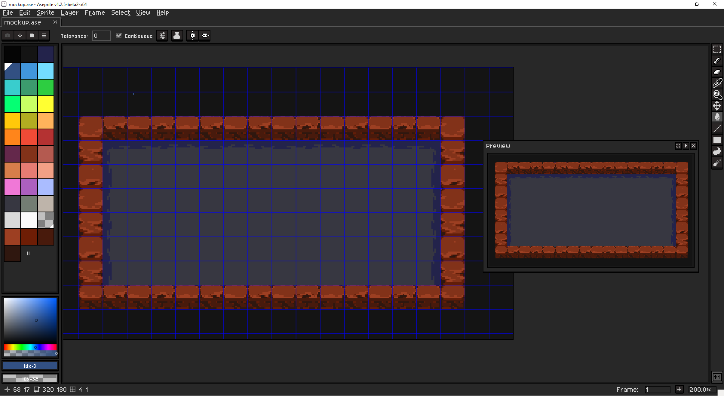This screenshot has width=724, height=396.
Task: Select the Line tool
Action: pyautogui.click(x=717, y=129)
